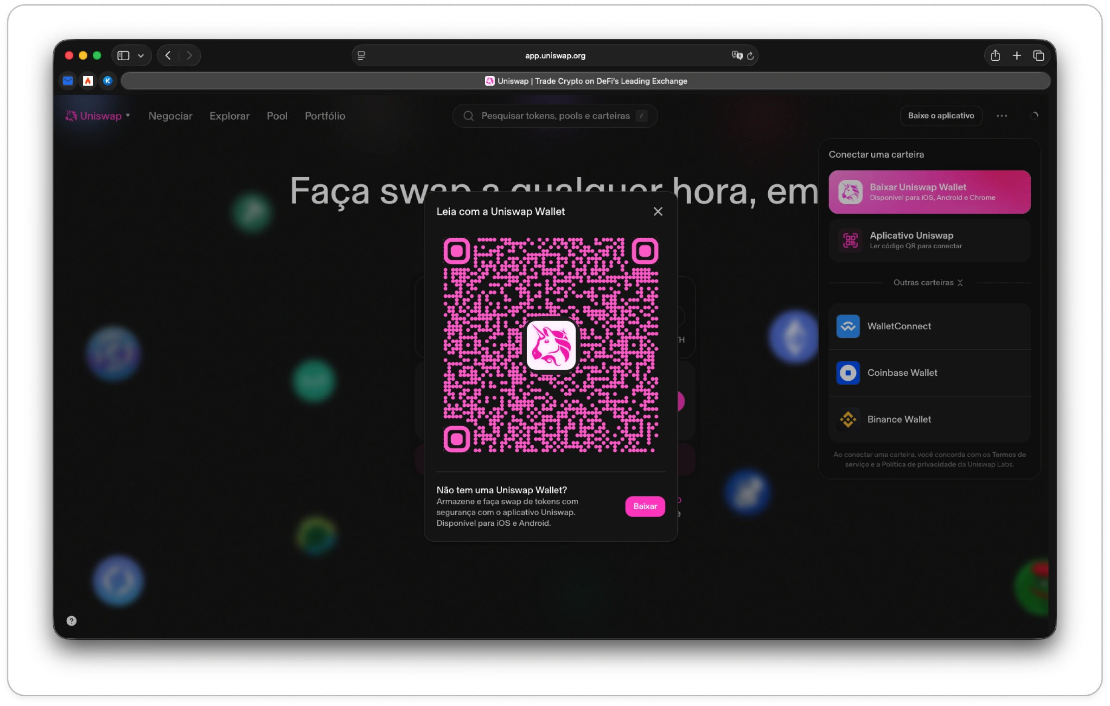Open the Negociar menu
Viewport: 1110px width, 706px height.
tap(170, 116)
